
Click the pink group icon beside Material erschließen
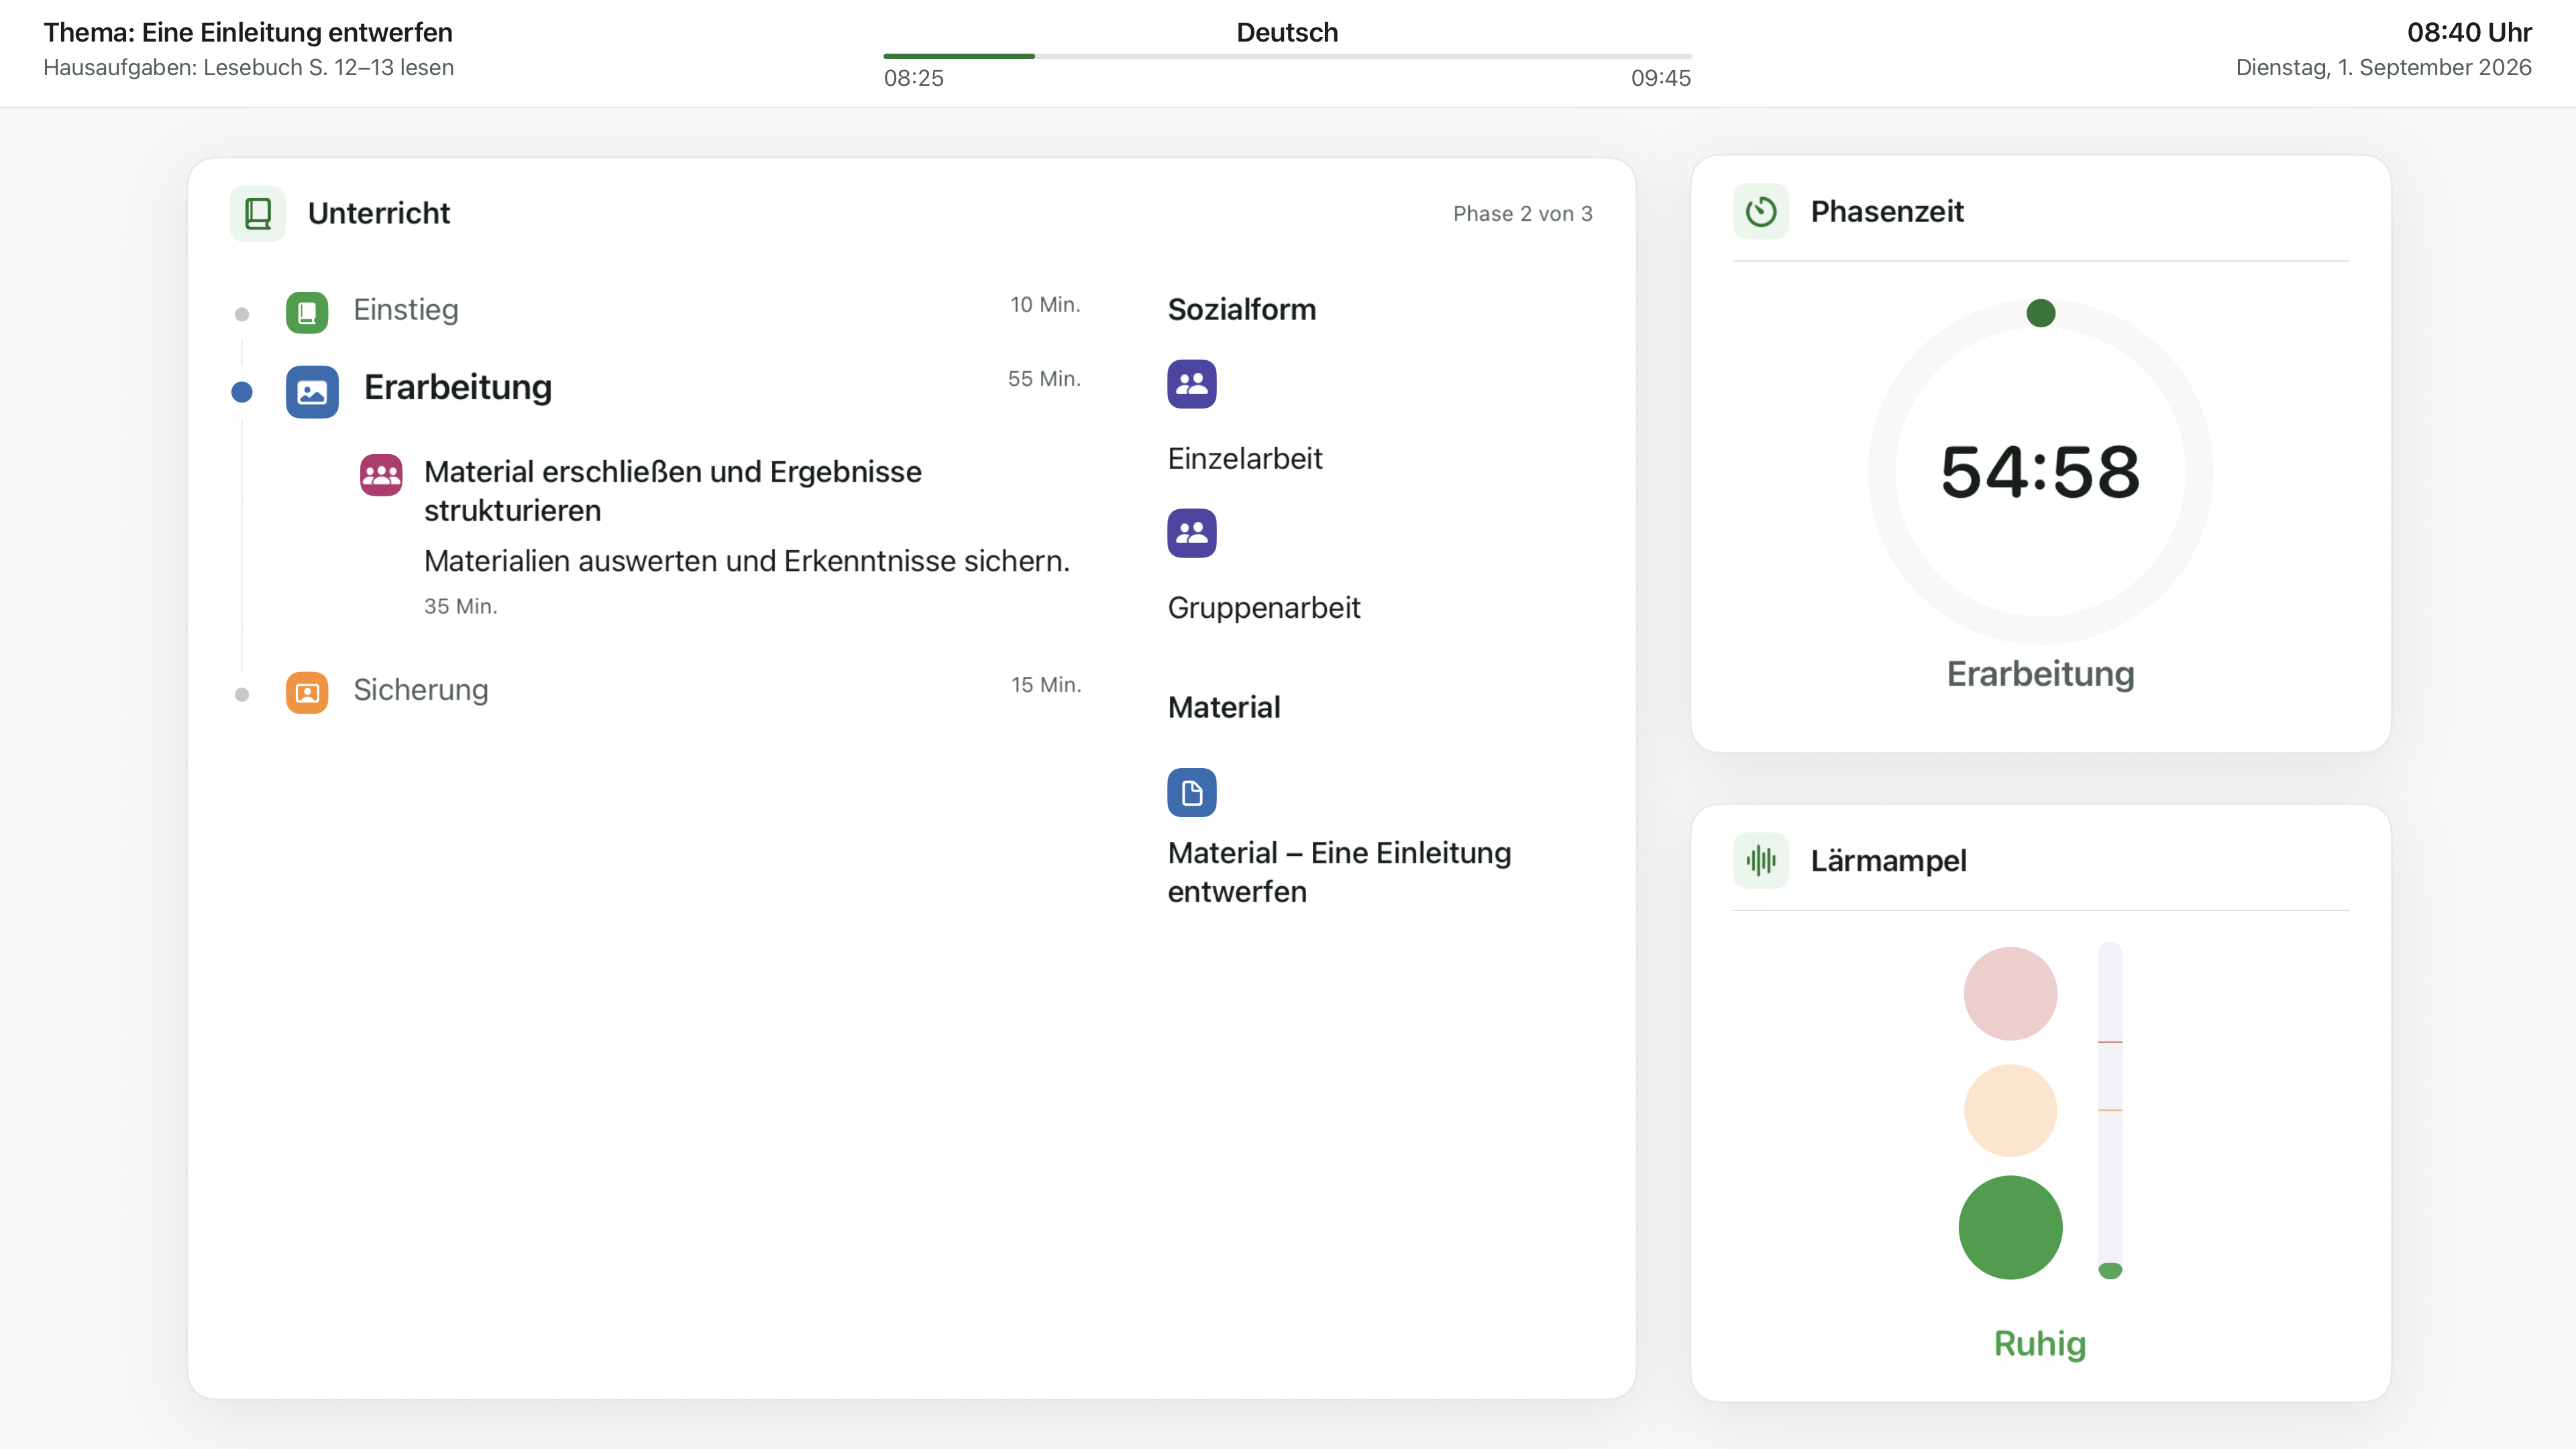[x=381, y=475]
